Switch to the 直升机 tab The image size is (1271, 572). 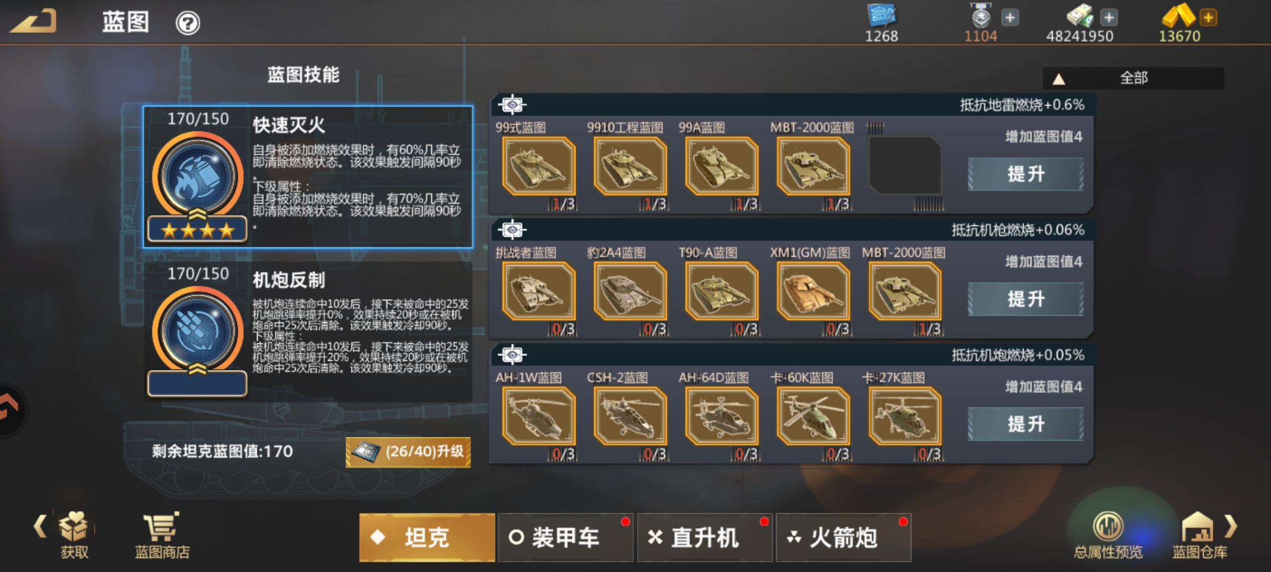[705, 538]
